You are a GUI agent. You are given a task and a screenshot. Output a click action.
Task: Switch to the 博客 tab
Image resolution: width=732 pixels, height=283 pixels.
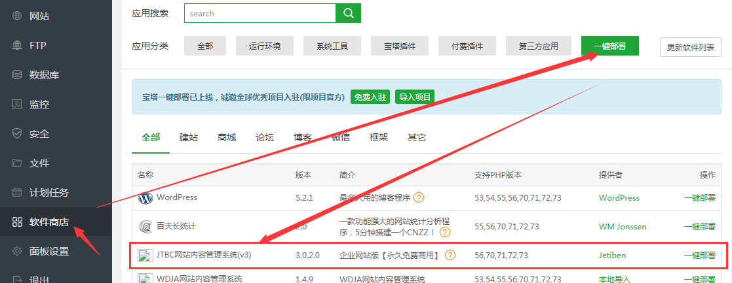(x=303, y=137)
